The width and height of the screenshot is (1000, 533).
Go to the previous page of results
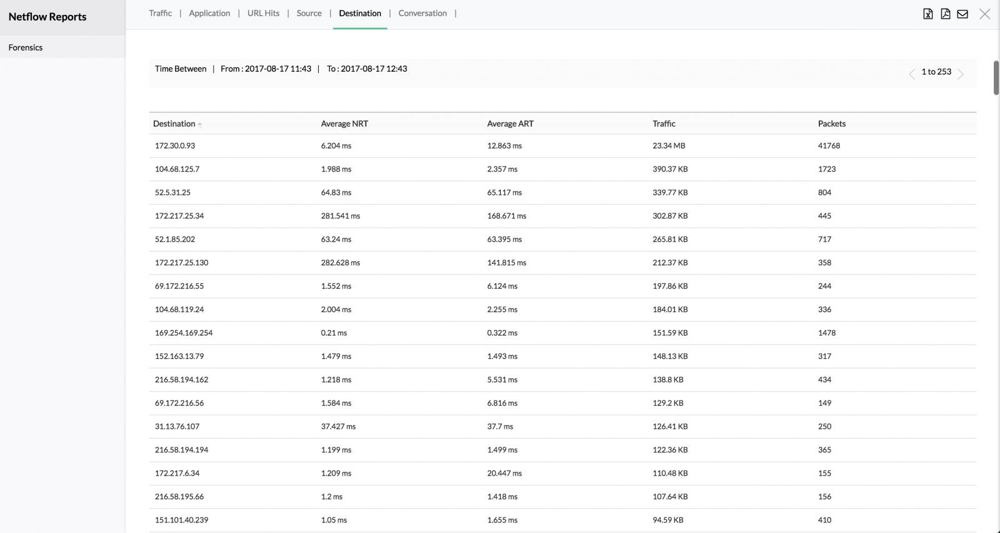[912, 74]
